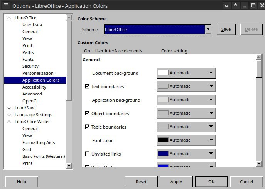Click the white Document background color swatch

pos(163,73)
